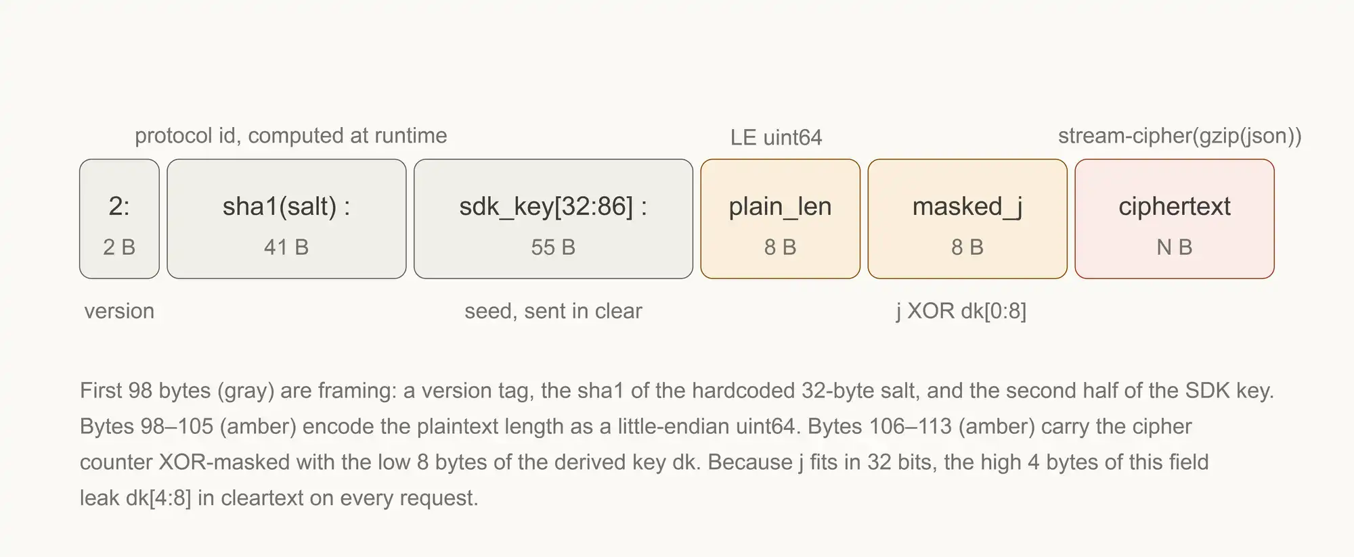
Task: Click the '55 B' size label
Action: click(x=553, y=247)
